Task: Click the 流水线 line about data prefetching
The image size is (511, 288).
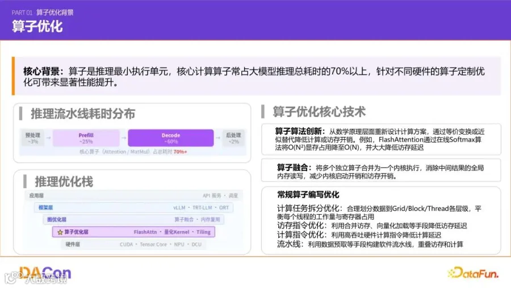Action: 370,244
